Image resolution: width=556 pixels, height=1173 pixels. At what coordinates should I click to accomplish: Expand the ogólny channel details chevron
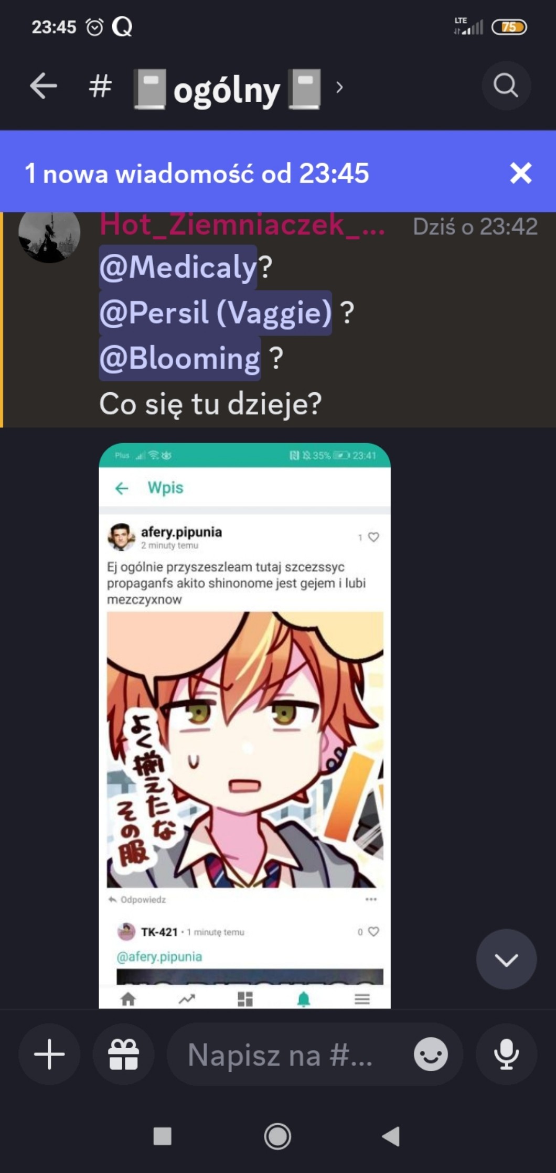pyautogui.click(x=339, y=87)
